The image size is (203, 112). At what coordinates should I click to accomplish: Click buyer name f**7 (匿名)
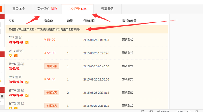point(16,38)
